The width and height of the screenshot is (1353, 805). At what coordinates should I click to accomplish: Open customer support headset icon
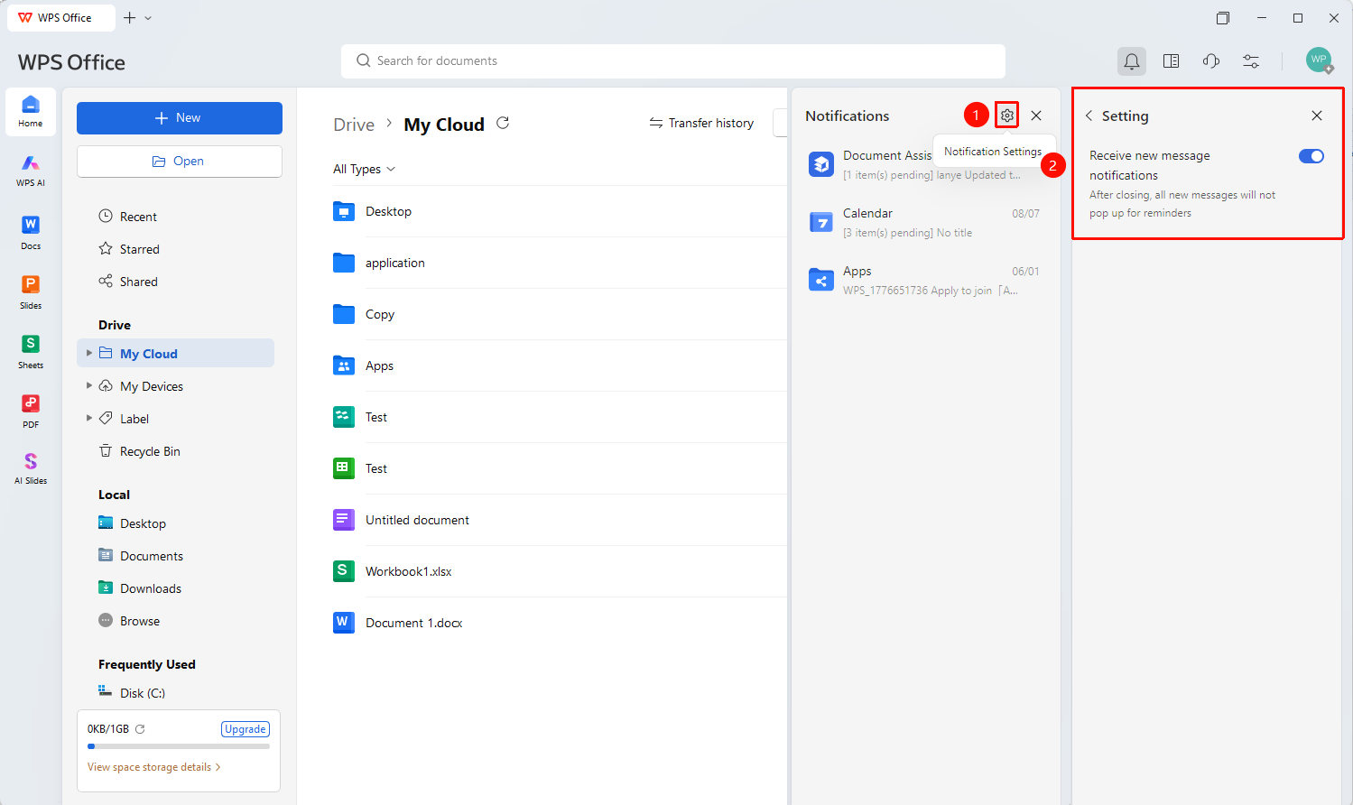coord(1211,61)
